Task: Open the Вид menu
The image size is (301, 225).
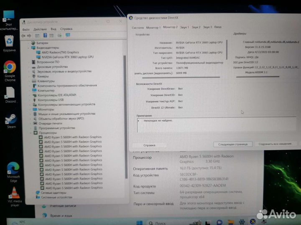Action: [x=54, y=29]
